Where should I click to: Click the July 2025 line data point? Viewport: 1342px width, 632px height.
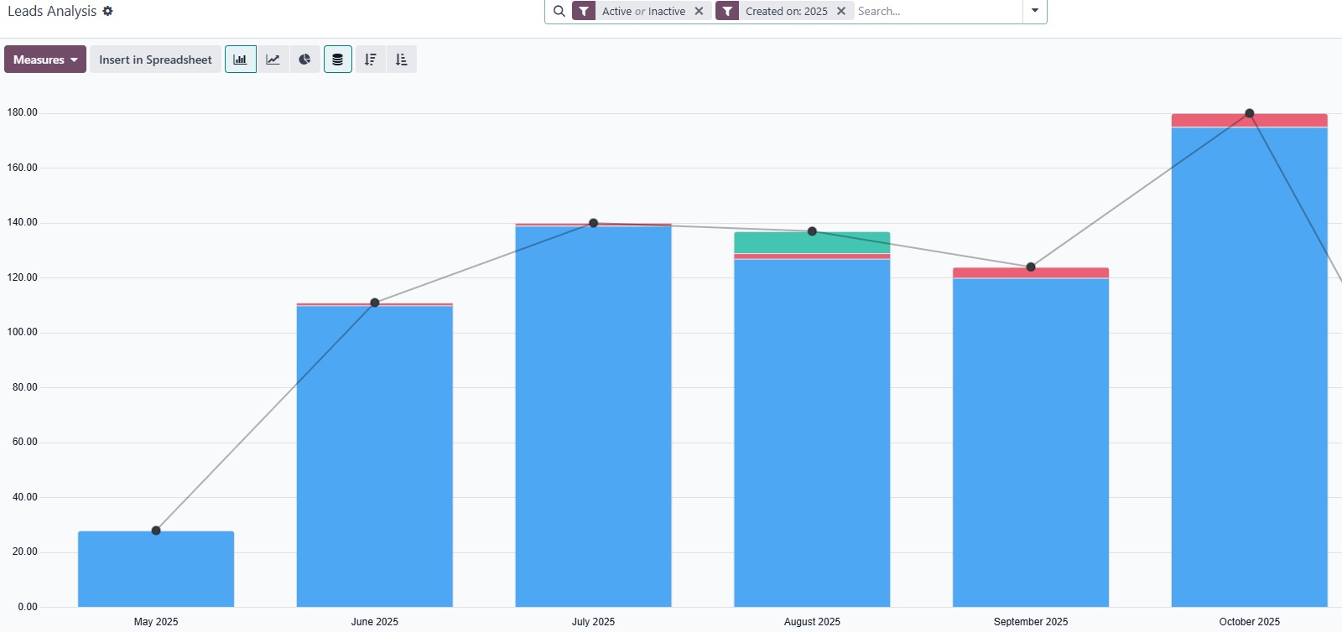pyautogui.click(x=594, y=223)
